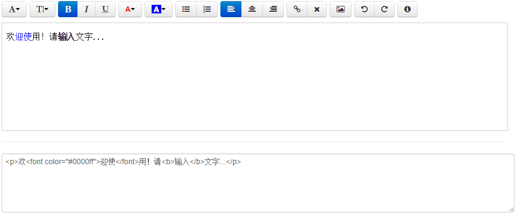
Task: Center align the text
Action: (x=252, y=9)
